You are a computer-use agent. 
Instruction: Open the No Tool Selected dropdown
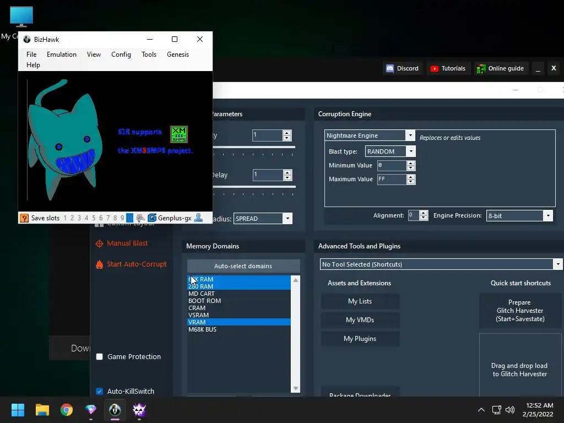point(557,264)
